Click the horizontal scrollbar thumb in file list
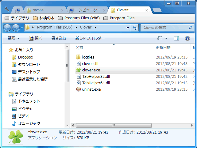Viewport: 197px width, 148px height. (114, 125)
